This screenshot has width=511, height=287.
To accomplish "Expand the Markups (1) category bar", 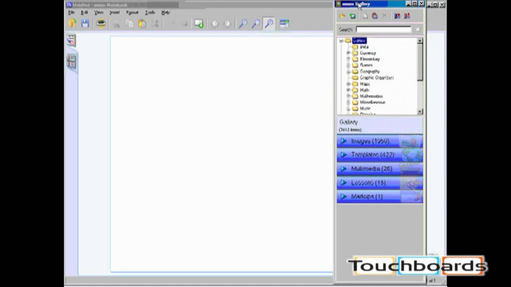I will coord(380,197).
